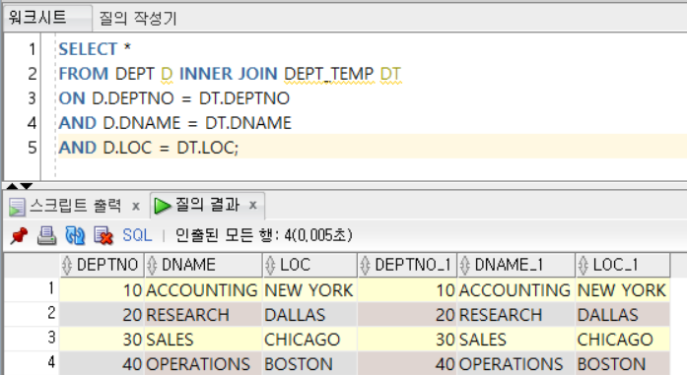Click ACCOUNTING cell in DNAME column
This screenshot has height=375, width=687.
coord(203,290)
